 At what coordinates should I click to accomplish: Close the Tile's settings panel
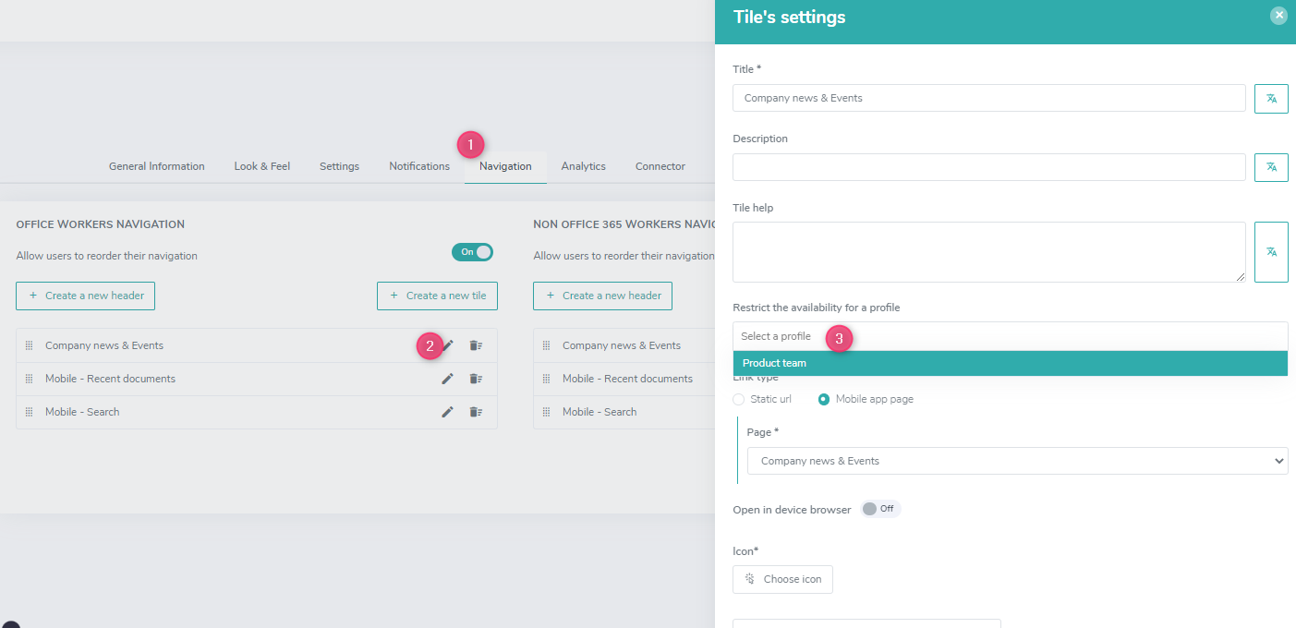point(1278,15)
